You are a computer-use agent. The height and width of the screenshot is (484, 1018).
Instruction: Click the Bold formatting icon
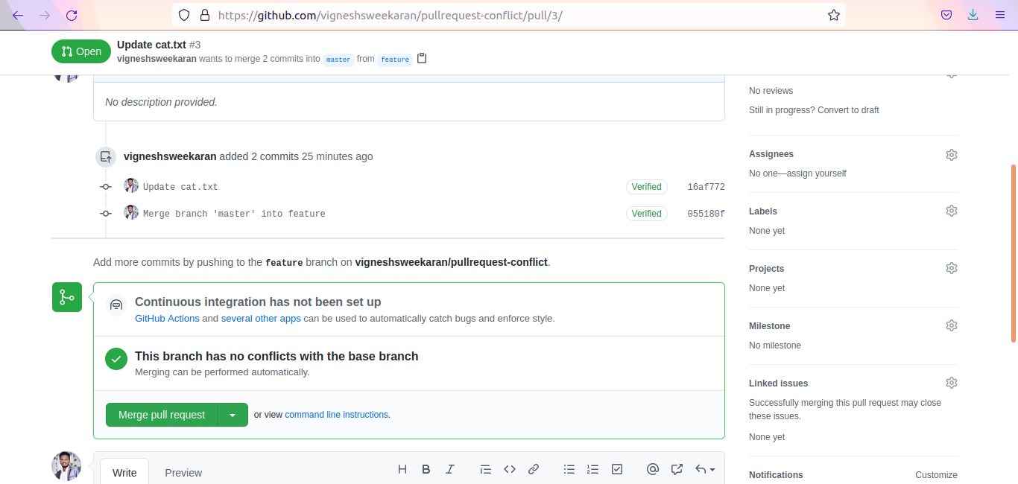[426, 469]
